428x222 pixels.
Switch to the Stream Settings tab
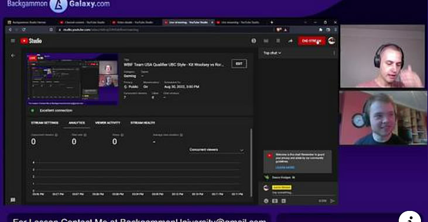tap(44, 123)
